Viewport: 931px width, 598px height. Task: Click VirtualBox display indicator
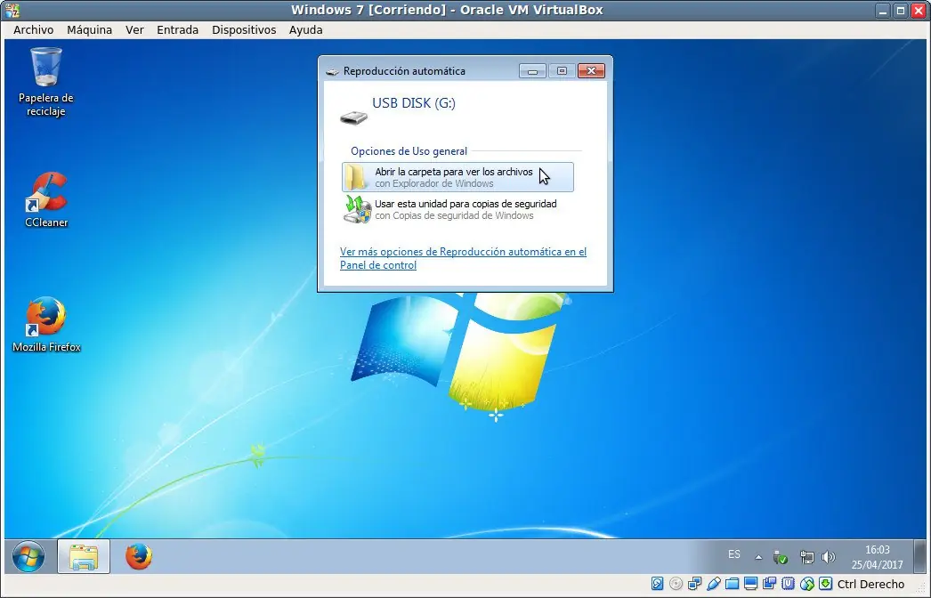[750, 584]
